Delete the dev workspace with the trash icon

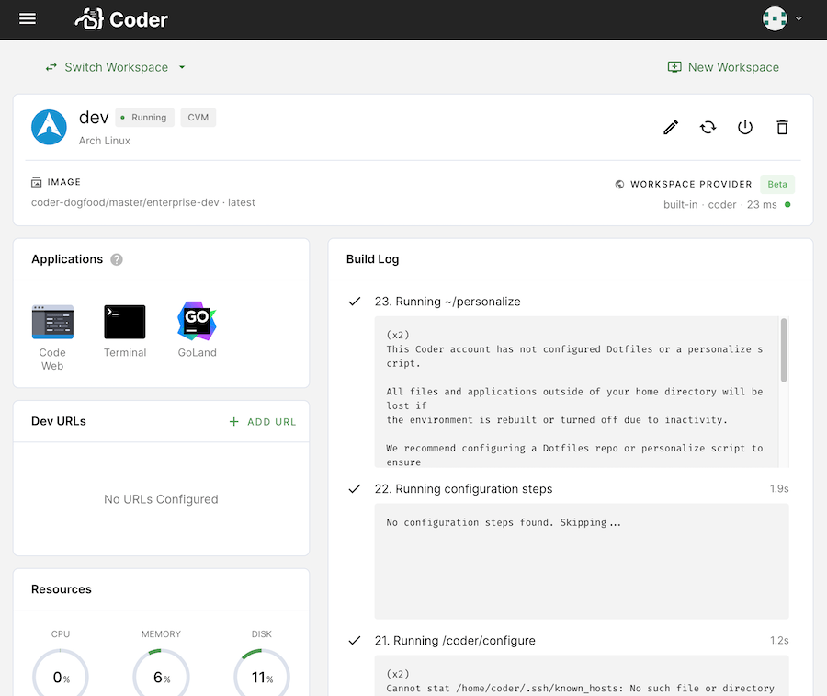click(782, 127)
